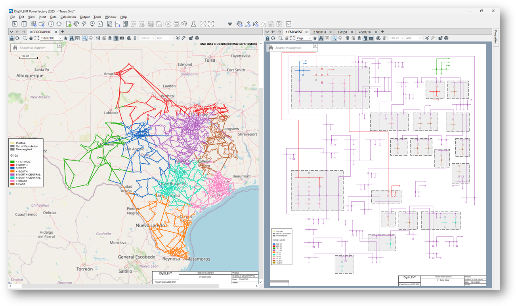Viewport: 516px width, 306px height.
Task: Open the Properties side panel
Action: click(x=495, y=37)
